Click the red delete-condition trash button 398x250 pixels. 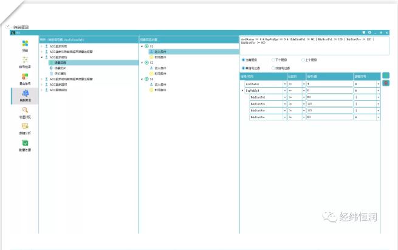point(386,83)
